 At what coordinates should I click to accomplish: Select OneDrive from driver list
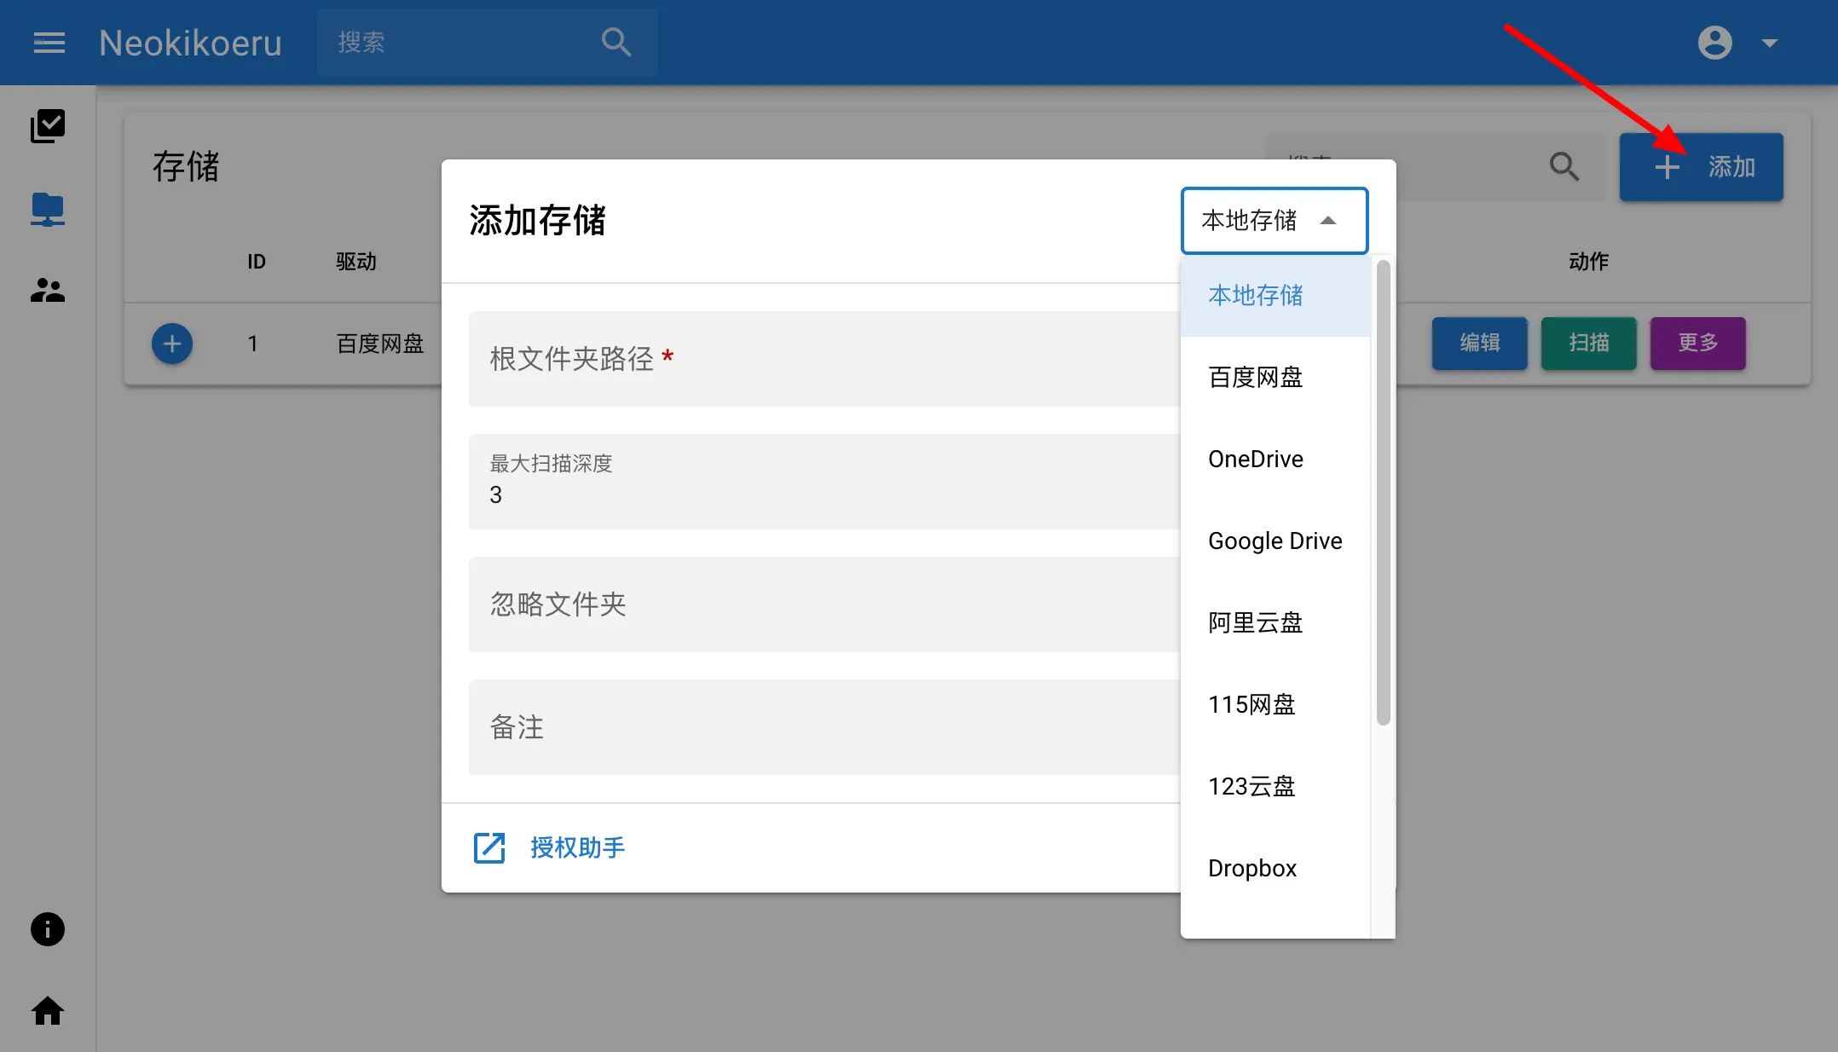[1256, 459]
